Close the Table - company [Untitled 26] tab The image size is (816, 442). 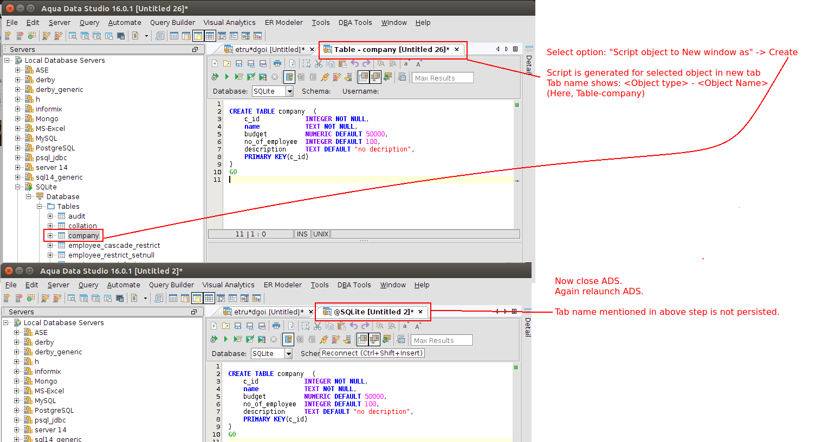point(457,50)
